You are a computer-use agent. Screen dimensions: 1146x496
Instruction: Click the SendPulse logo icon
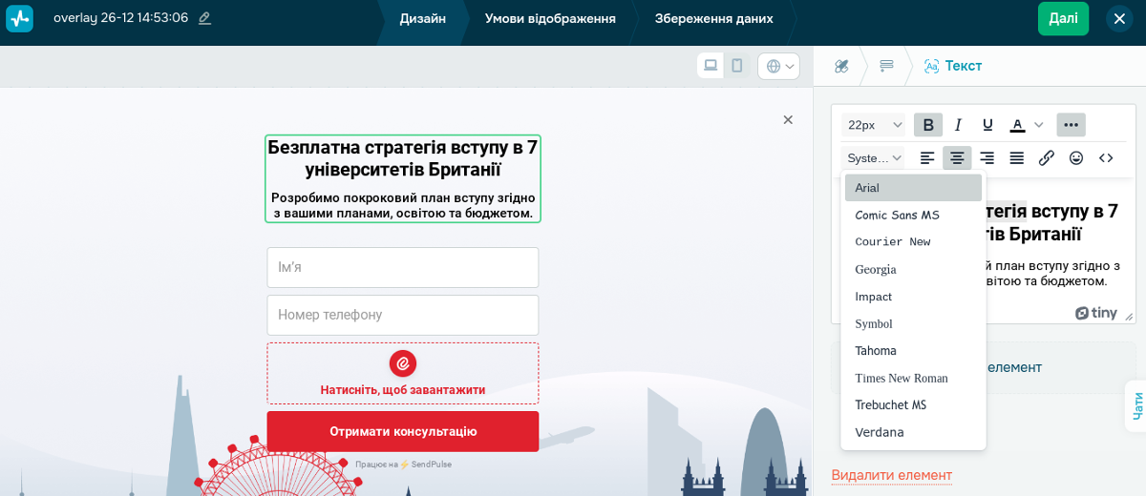(x=19, y=18)
